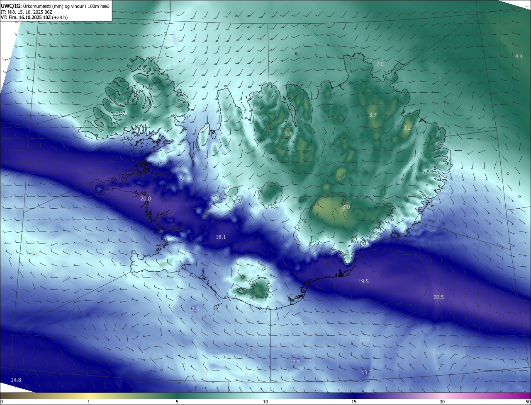Click the colour scale tick label 50

(528, 402)
